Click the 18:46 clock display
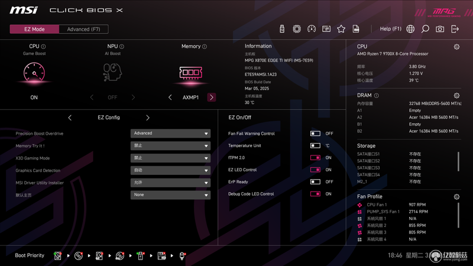 tap(395, 255)
